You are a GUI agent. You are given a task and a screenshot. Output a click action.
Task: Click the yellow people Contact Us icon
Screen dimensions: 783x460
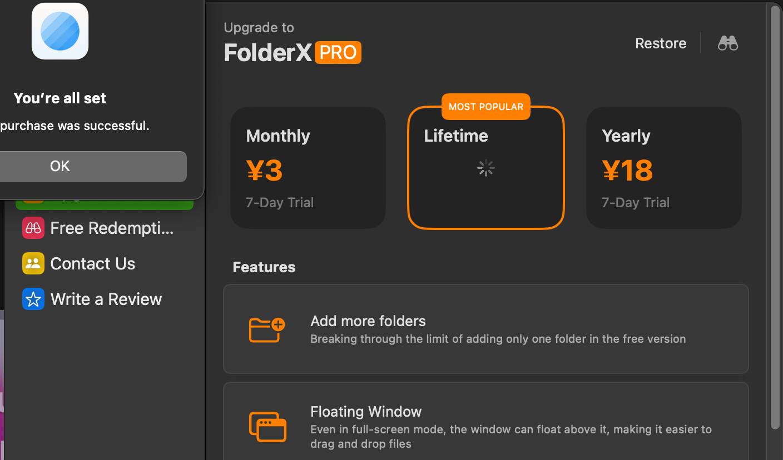(x=33, y=263)
